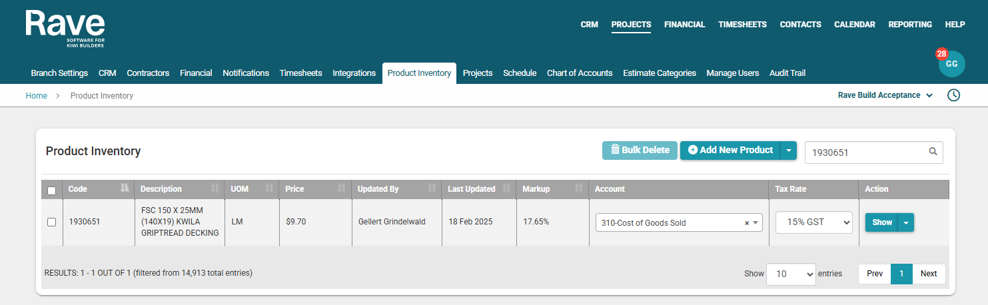Viewport: 988px width, 305px height.
Task: Check the row checkbox for product 1930651
Action: tap(52, 222)
